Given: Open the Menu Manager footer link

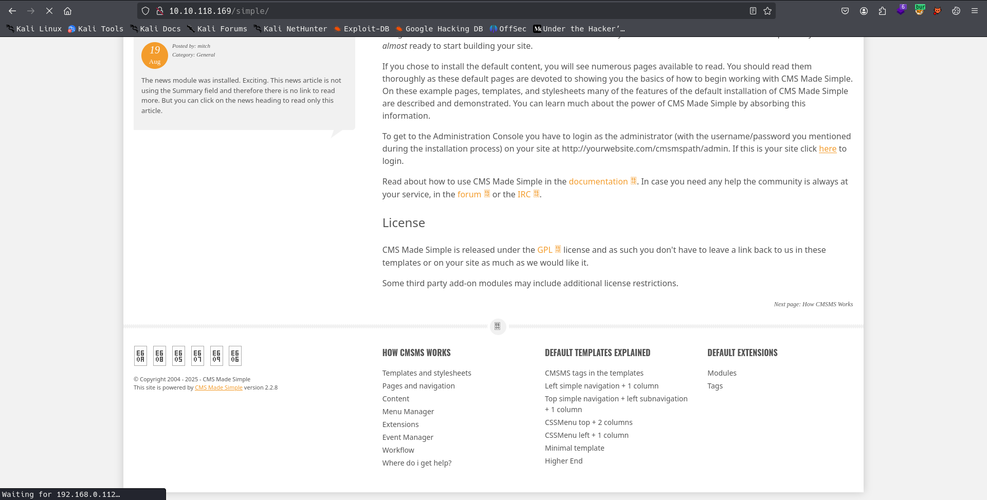Looking at the screenshot, I should [408, 412].
